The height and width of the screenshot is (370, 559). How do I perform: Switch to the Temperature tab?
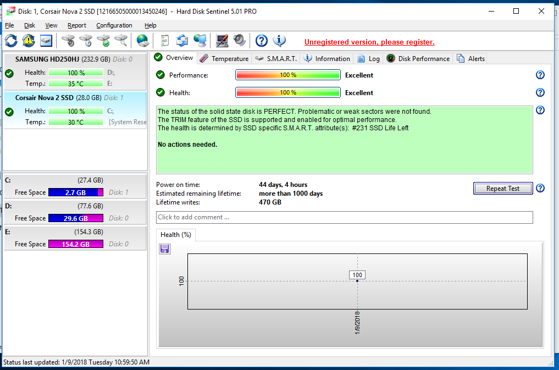pos(224,58)
